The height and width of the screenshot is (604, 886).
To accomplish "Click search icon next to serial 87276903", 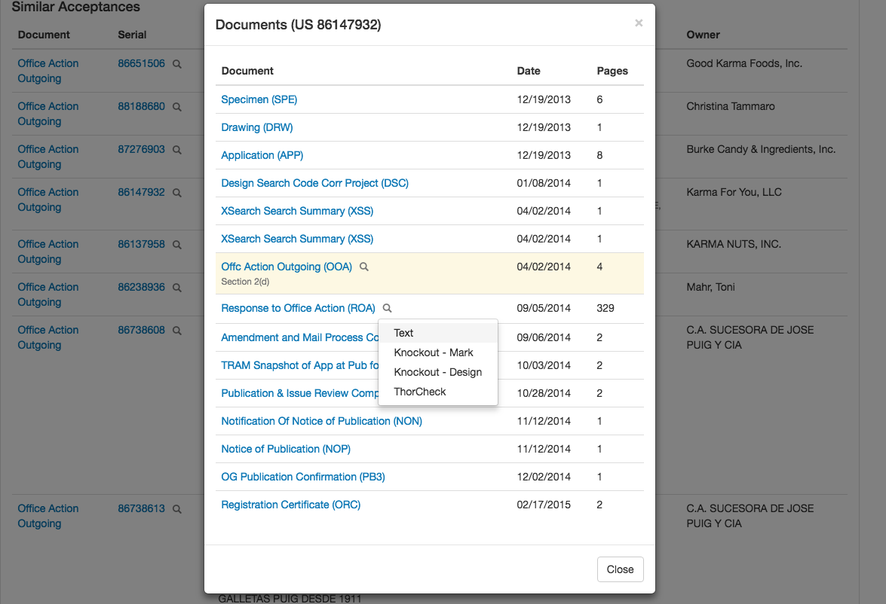I will 177,150.
